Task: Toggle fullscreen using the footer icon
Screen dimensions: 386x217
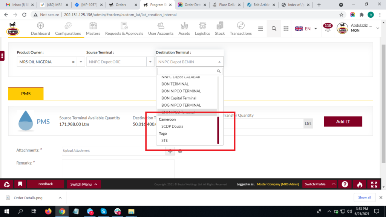Action: point(374,184)
